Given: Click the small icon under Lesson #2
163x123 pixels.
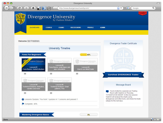Looking at the screenshot, I should click(51, 74).
